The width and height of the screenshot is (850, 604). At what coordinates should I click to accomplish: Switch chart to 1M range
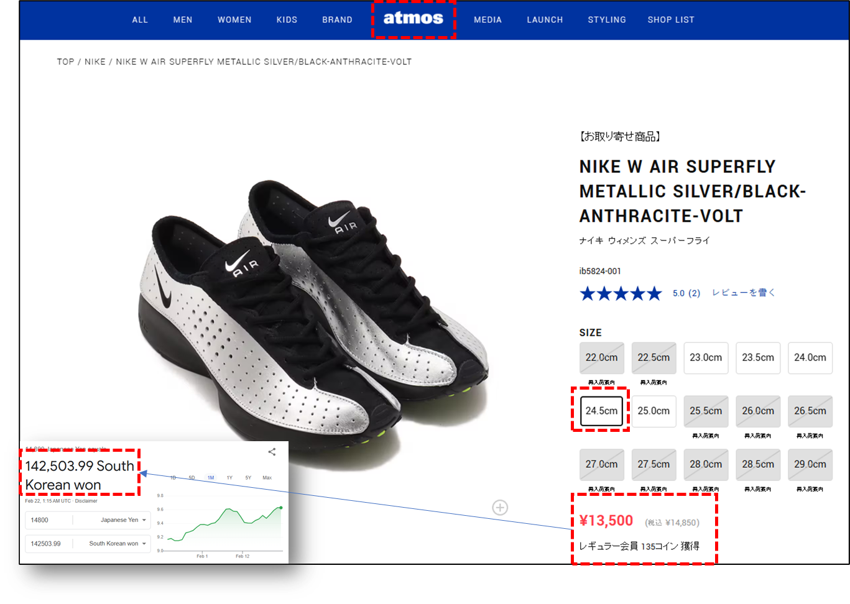tap(211, 478)
